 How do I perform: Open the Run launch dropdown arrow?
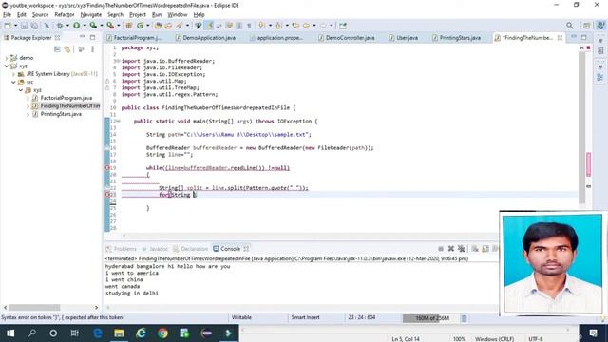tap(85, 26)
